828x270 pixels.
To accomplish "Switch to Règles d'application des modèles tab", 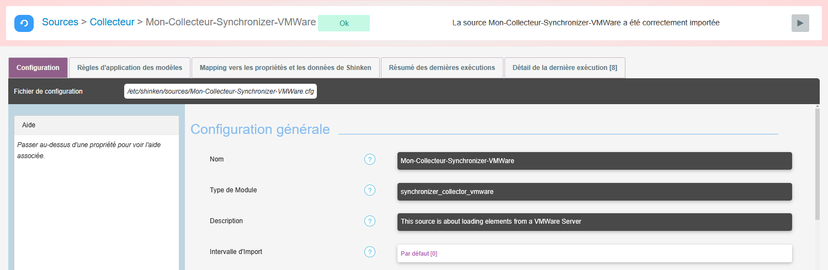I will click(x=130, y=68).
